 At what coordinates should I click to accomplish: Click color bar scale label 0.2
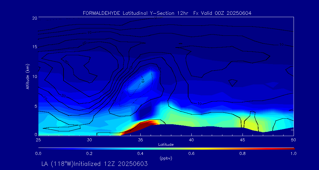tap(89, 153)
